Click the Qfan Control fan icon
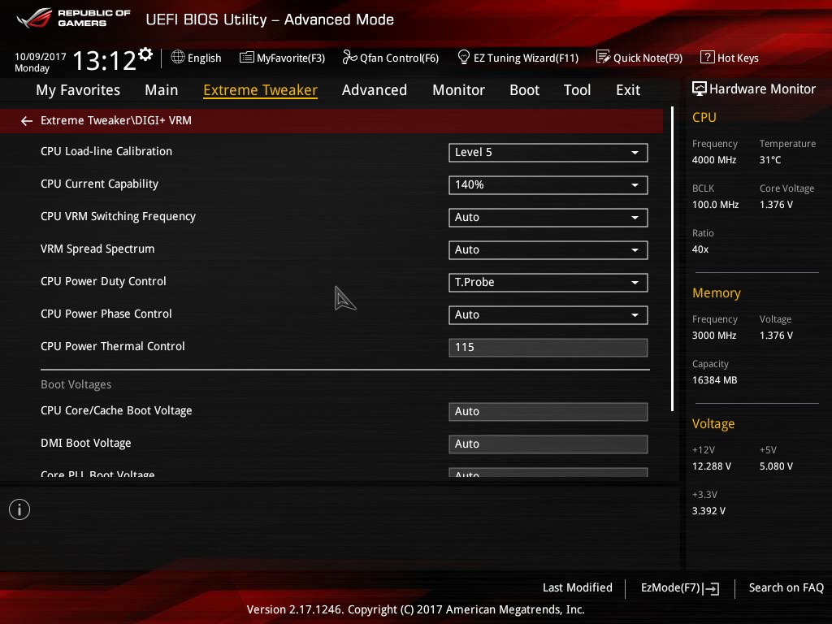This screenshot has height=624, width=832. tap(349, 57)
